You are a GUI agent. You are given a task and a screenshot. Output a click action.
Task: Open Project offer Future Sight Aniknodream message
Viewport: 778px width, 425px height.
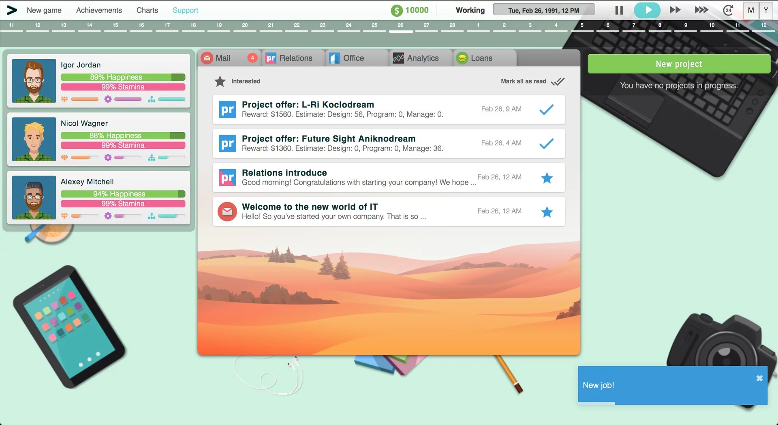(389, 144)
